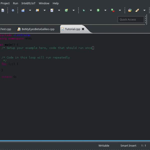
Task: Close the Tutorial.cpp tab
Action: tap(83, 29)
